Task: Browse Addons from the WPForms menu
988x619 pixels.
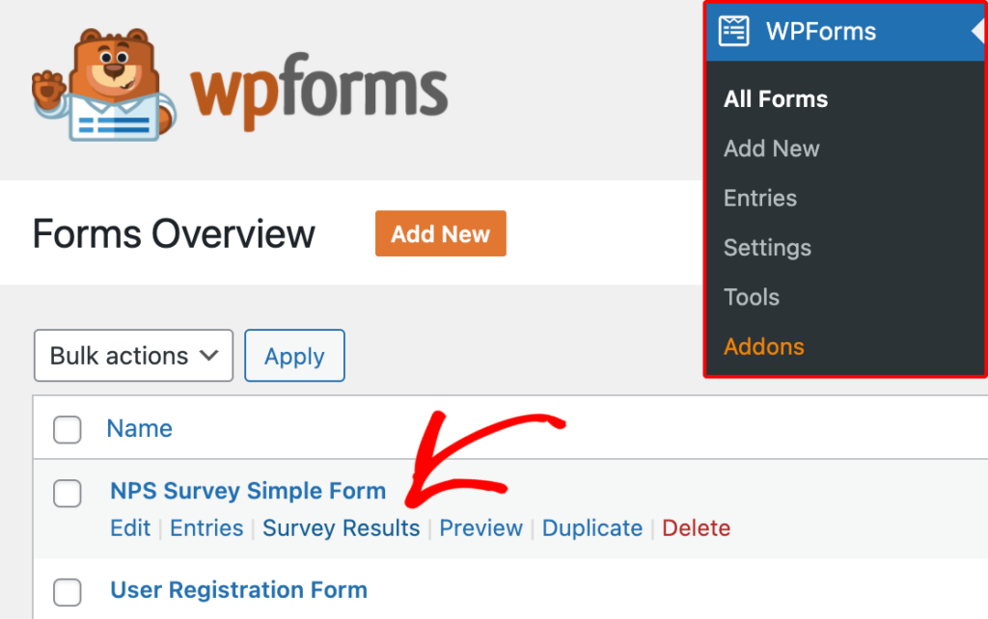Action: tap(763, 346)
